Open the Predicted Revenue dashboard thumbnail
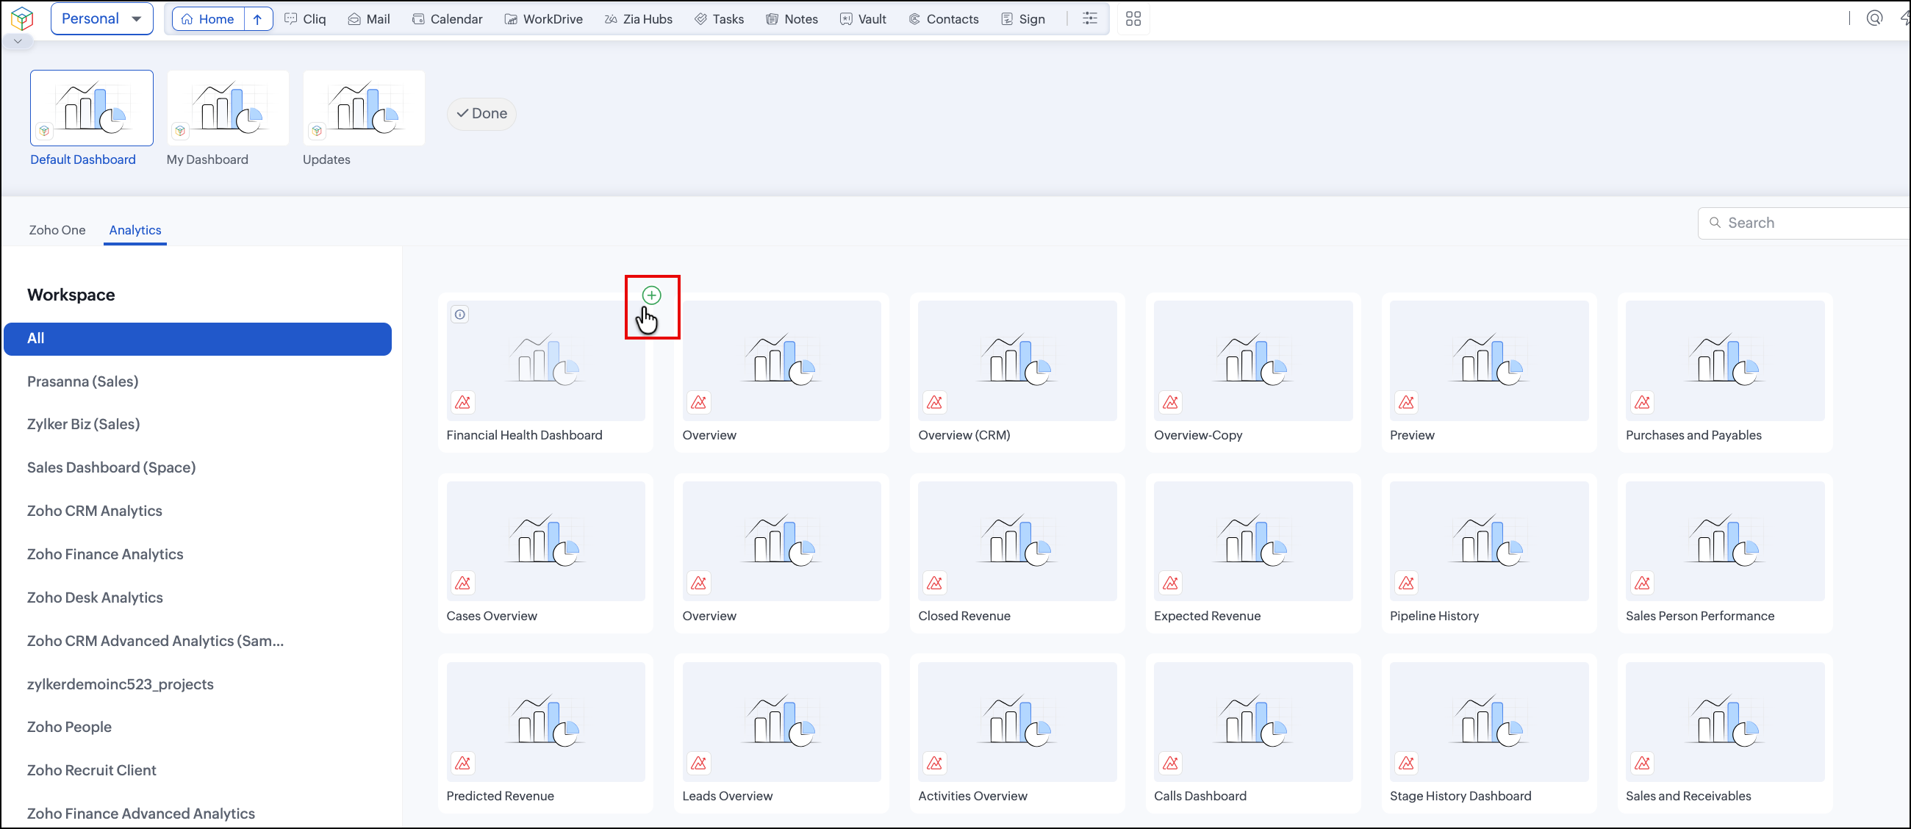 tap(545, 722)
